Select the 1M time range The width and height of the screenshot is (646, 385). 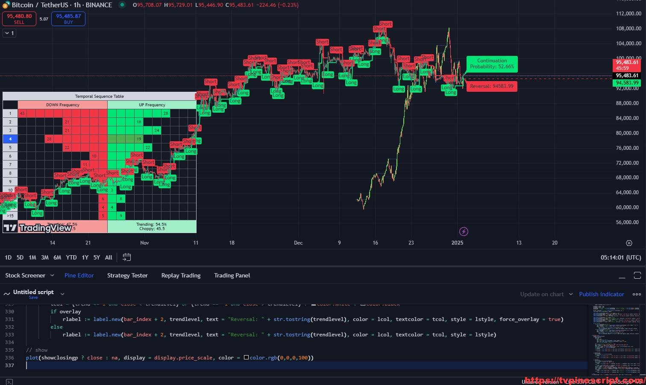click(32, 257)
